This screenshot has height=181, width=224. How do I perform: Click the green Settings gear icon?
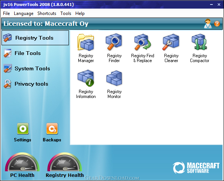[x=23, y=129]
